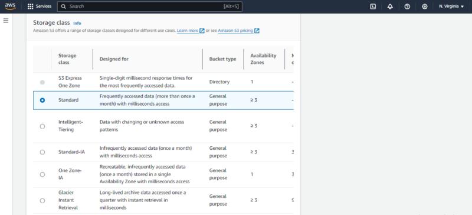Click the 'Frequently accessed data' description
Image resolution: width=472 pixels, height=215 pixels.
point(147,100)
